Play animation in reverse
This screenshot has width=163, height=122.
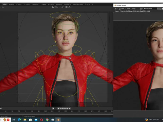(x=63, y=108)
